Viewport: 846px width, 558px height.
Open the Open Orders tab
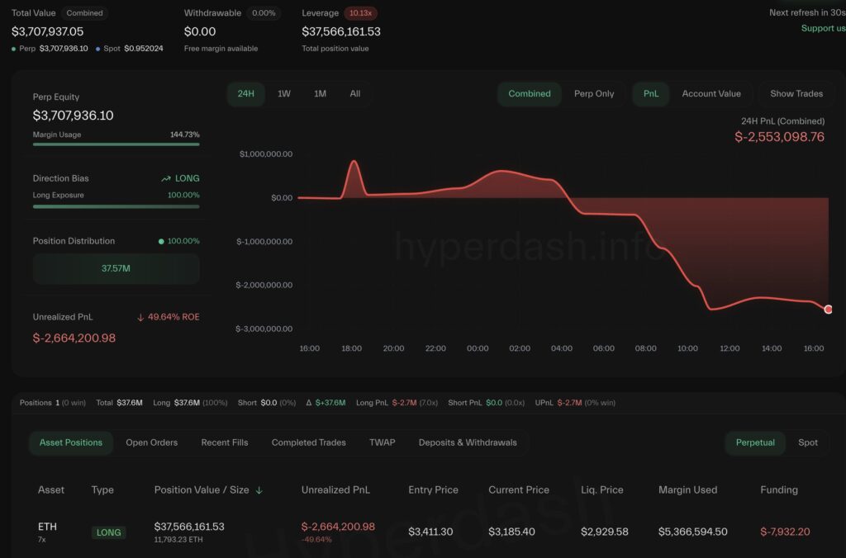[x=151, y=442]
